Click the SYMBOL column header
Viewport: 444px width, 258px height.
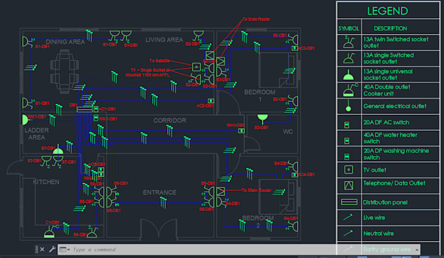pyautogui.click(x=349, y=29)
